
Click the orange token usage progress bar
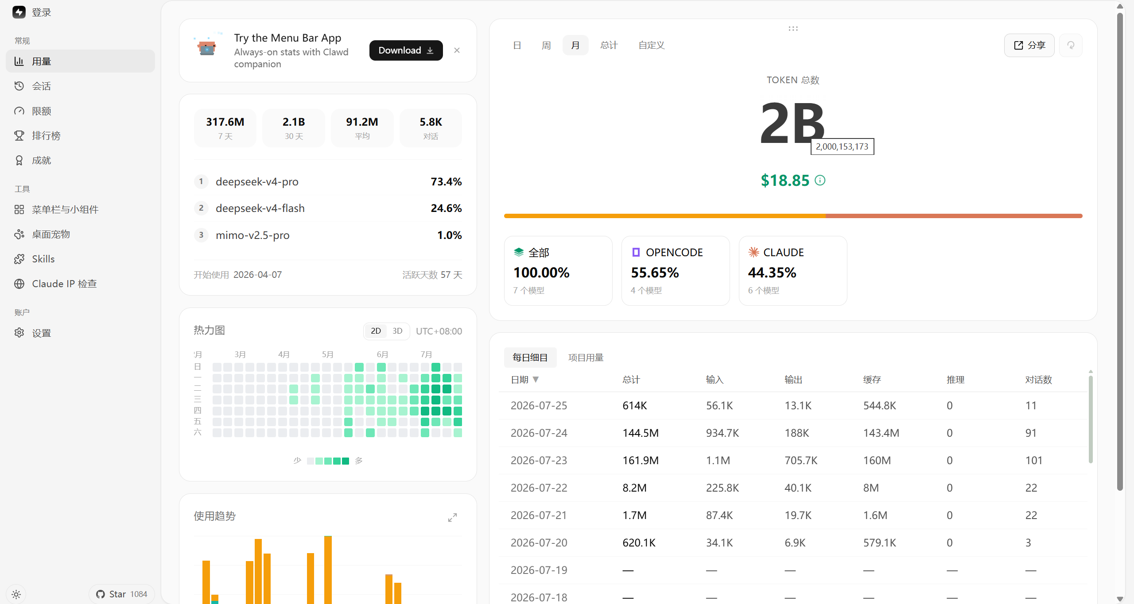click(664, 216)
